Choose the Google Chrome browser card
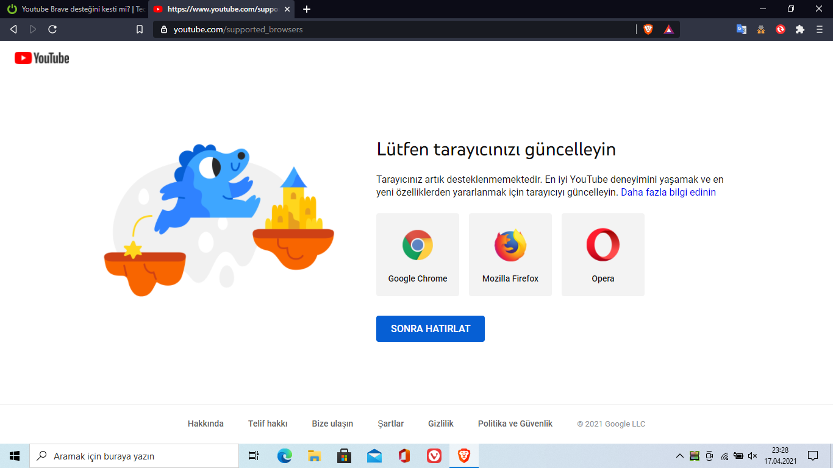Image resolution: width=833 pixels, height=468 pixels. [418, 255]
